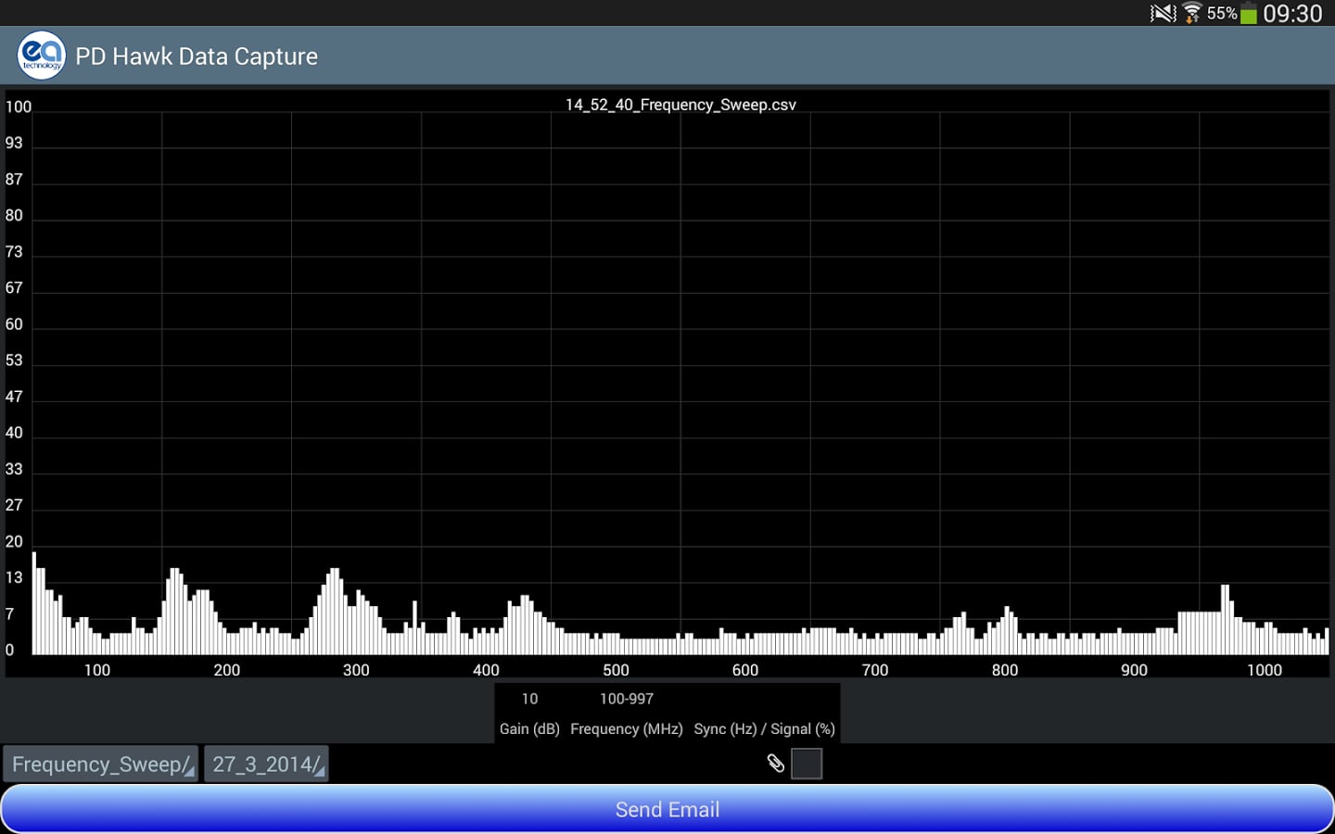Tap y-axis label 20
The height and width of the screenshot is (834, 1335).
tap(14, 541)
